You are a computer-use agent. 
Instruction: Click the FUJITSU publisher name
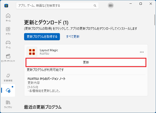tap(44, 54)
